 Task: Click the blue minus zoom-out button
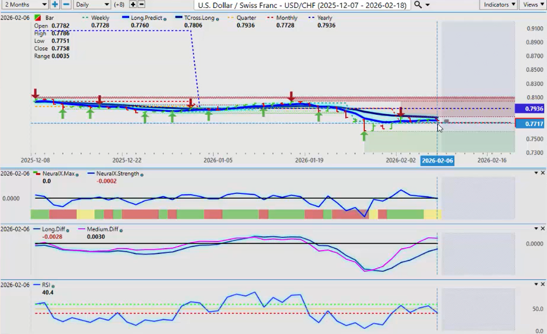[66, 5]
